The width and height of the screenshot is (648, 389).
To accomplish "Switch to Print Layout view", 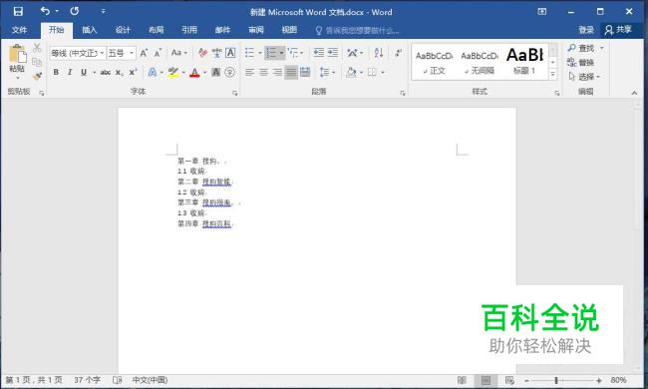I will click(486, 380).
